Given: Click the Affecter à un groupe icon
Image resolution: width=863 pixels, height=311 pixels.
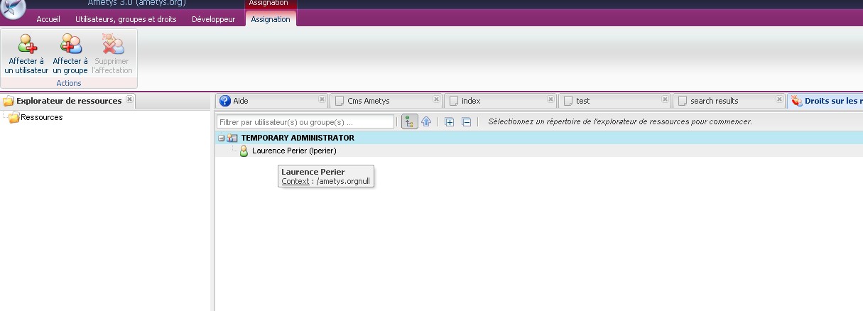Looking at the screenshot, I should [x=70, y=45].
